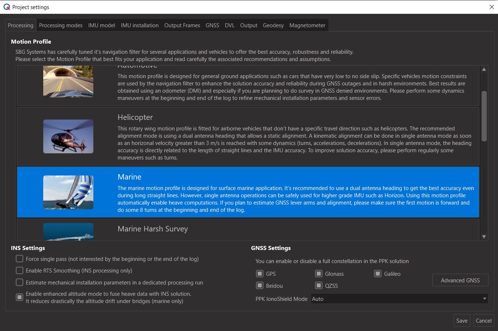Open the Output tab
This screenshot has width=498, height=331.
click(x=249, y=25)
